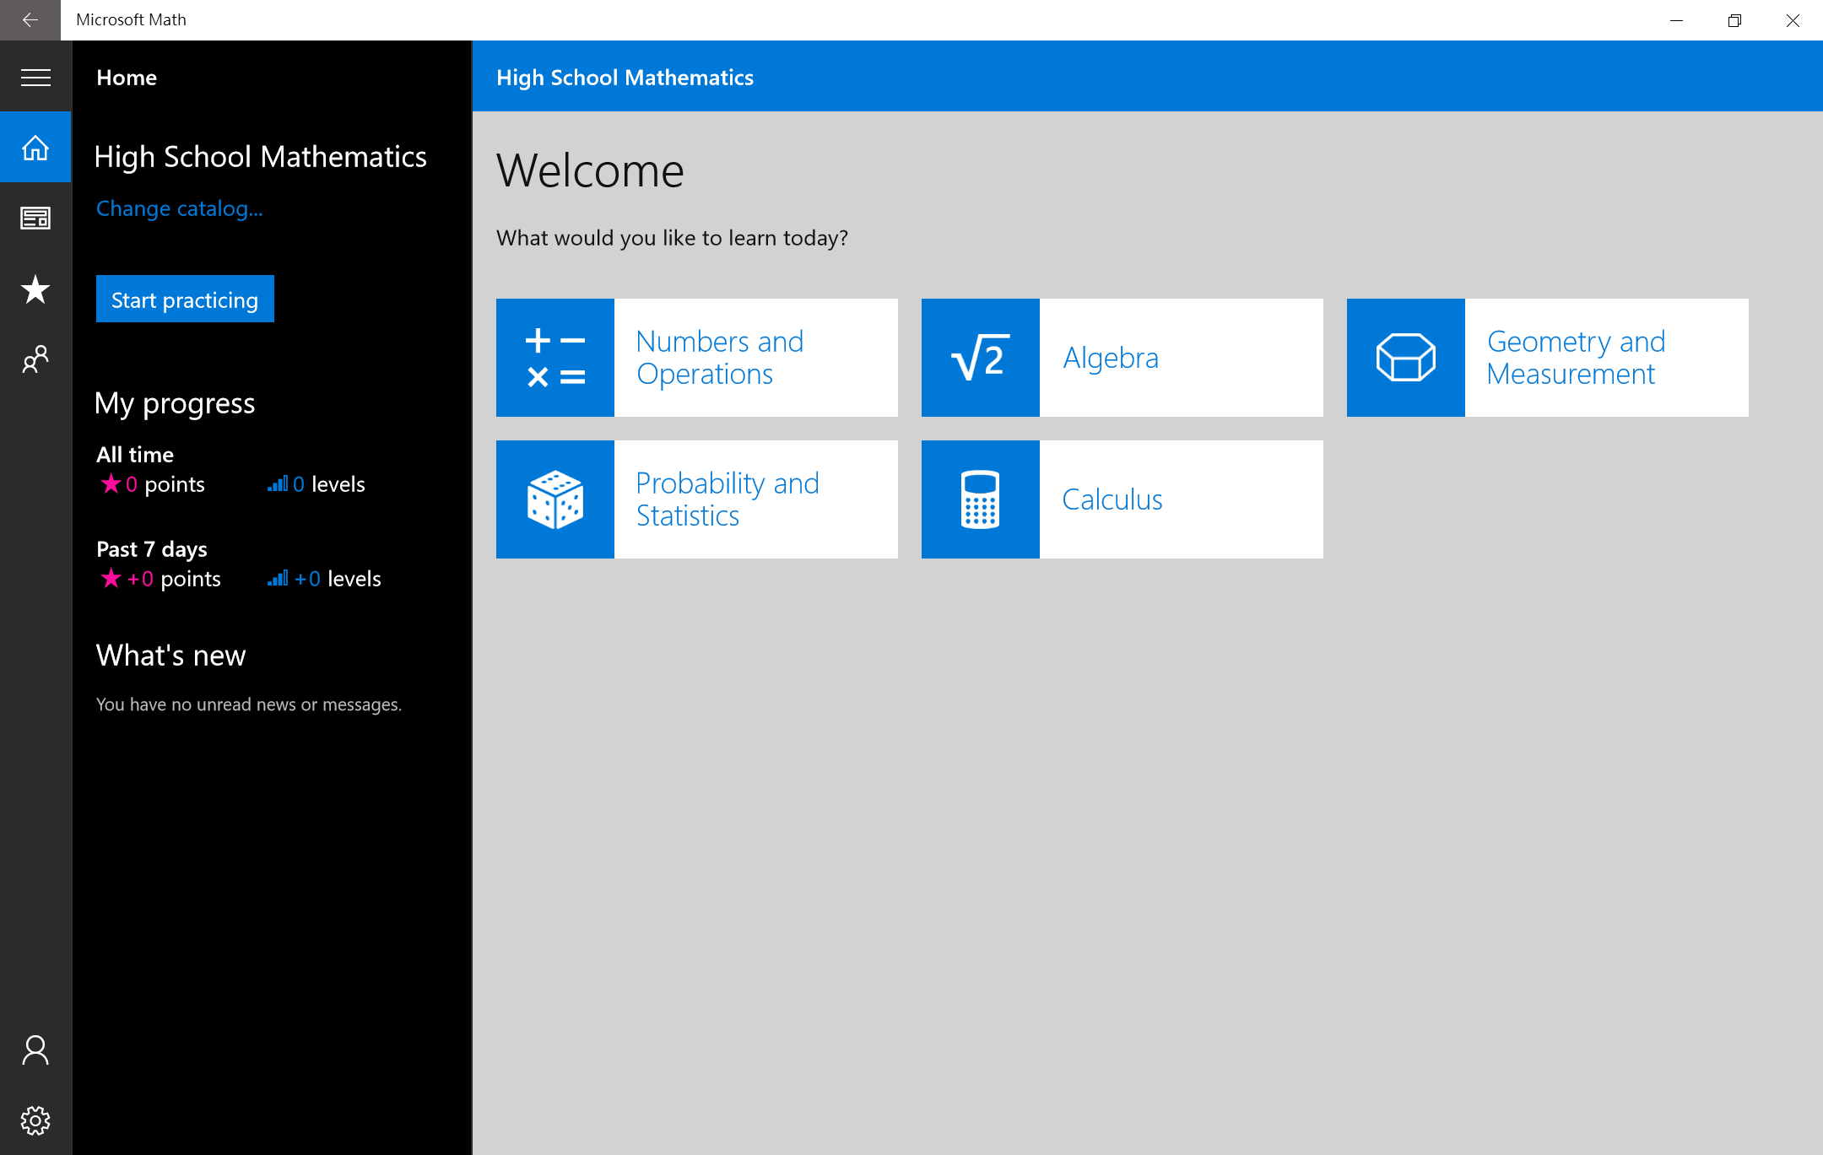This screenshot has width=1823, height=1155.
Task: Open the user account profile icon
Action: (35, 1050)
